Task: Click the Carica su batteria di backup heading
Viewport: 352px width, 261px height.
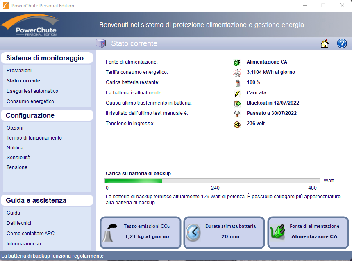Action: [x=138, y=174]
